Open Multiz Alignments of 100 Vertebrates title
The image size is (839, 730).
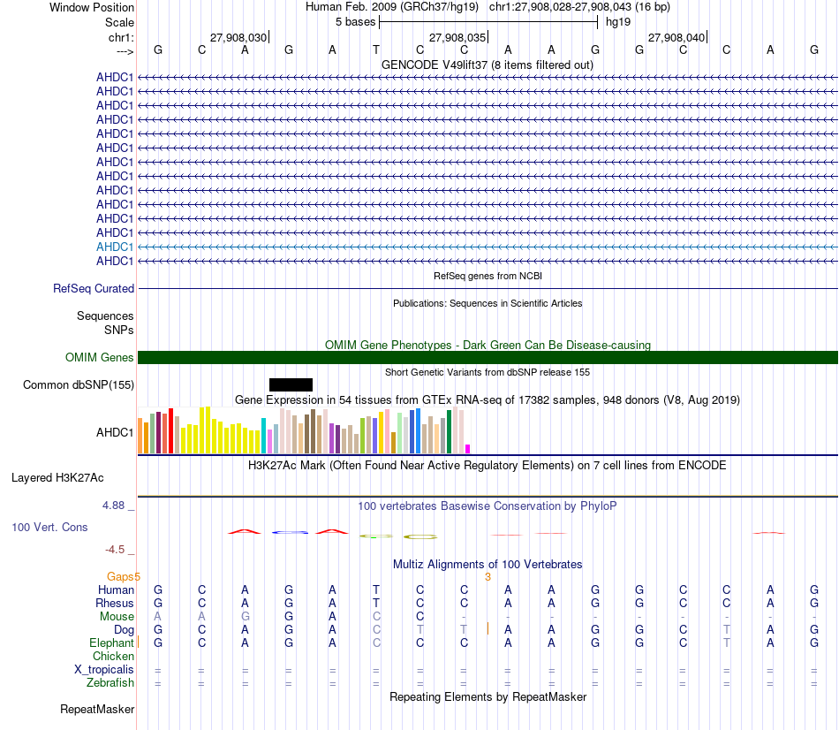click(488, 565)
